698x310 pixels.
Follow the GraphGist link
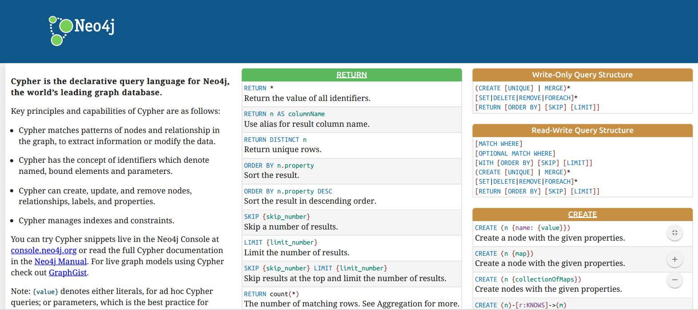point(68,273)
